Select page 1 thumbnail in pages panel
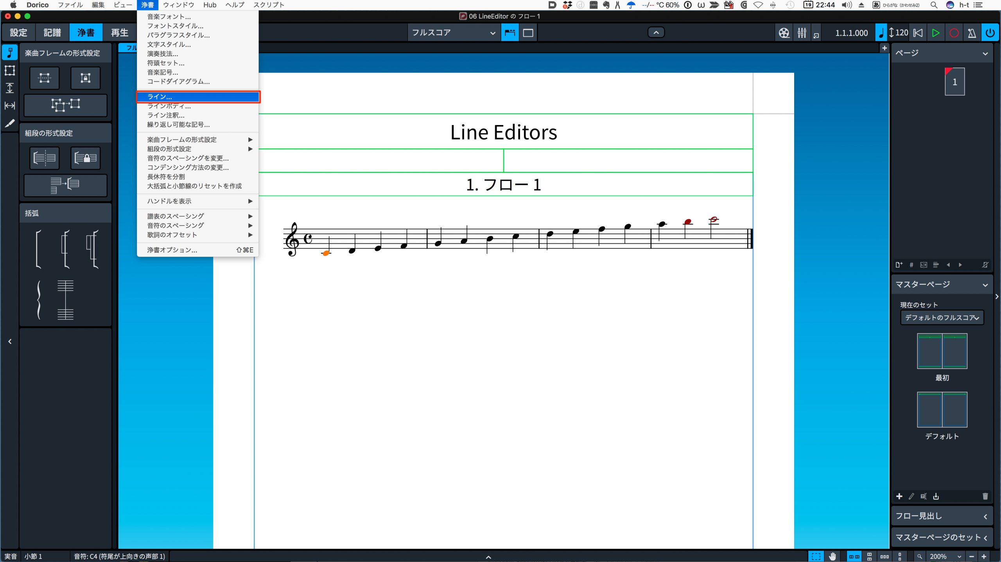The image size is (1001, 562). (x=954, y=82)
